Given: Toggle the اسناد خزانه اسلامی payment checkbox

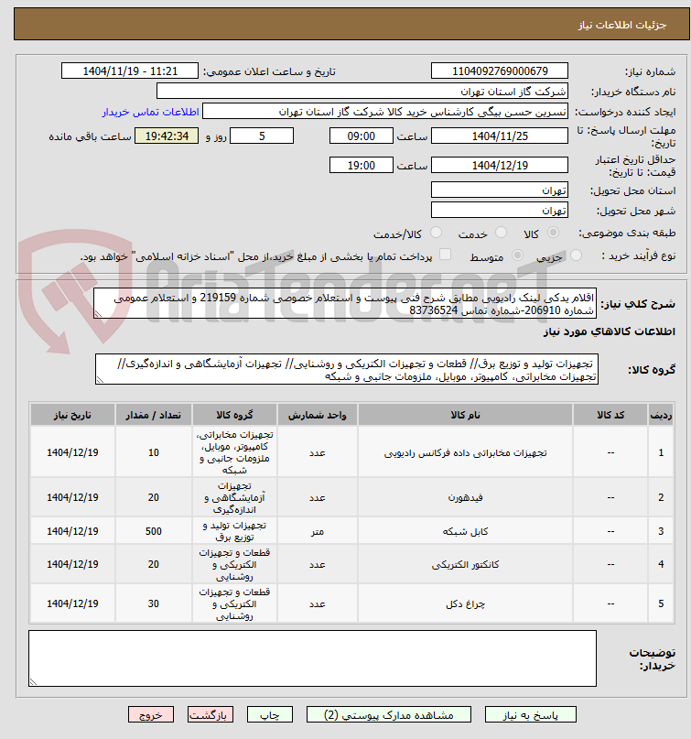Looking at the screenshot, I should coord(445,255).
